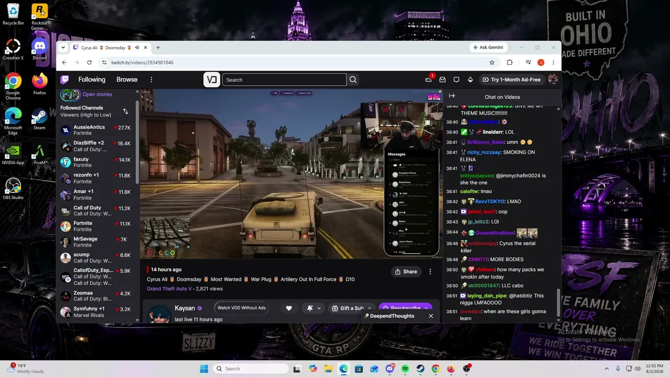Viewport: 670px width, 377px height.
Task: Sort followed channels with the arrows icon
Action: tap(126, 112)
